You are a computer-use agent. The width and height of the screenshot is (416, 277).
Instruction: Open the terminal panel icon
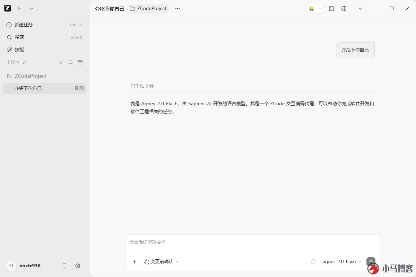click(331, 9)
